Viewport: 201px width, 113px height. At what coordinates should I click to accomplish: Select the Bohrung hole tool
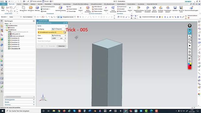coord(37,8)
